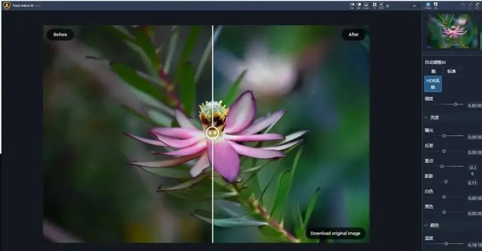
Task: Open the zoom percentage dropdown
Action: [x=414, y=6]
